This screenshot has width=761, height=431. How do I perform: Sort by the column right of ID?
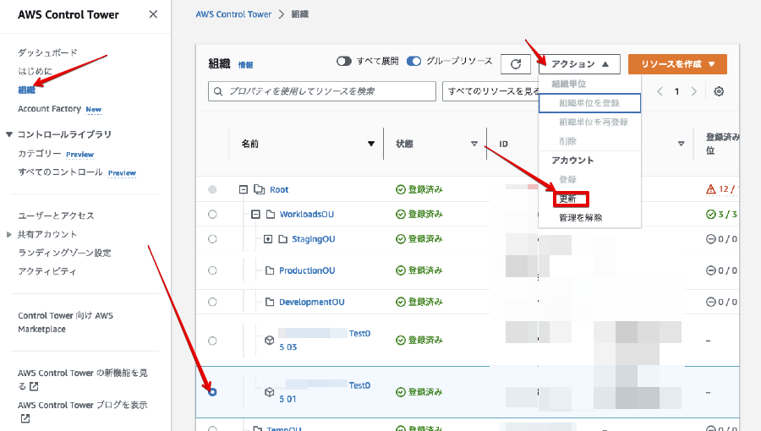(x=681, y=144)
